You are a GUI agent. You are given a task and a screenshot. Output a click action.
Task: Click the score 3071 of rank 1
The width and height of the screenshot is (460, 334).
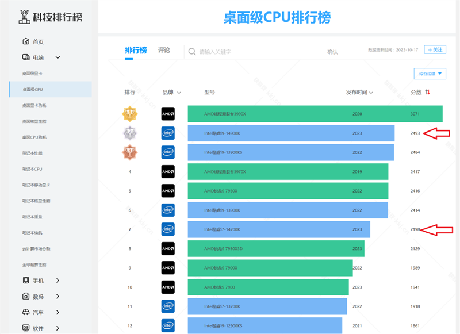[415, 114]
